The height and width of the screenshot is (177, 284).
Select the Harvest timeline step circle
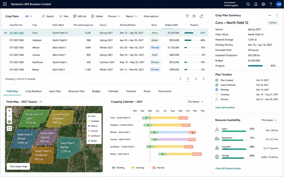pos(217,99)
